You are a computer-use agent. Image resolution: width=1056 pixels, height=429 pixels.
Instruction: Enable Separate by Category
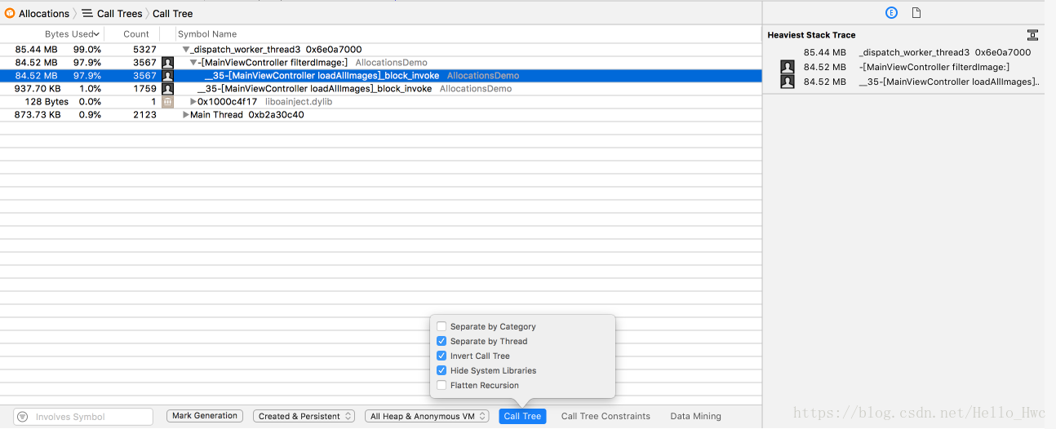click(441, 326)
